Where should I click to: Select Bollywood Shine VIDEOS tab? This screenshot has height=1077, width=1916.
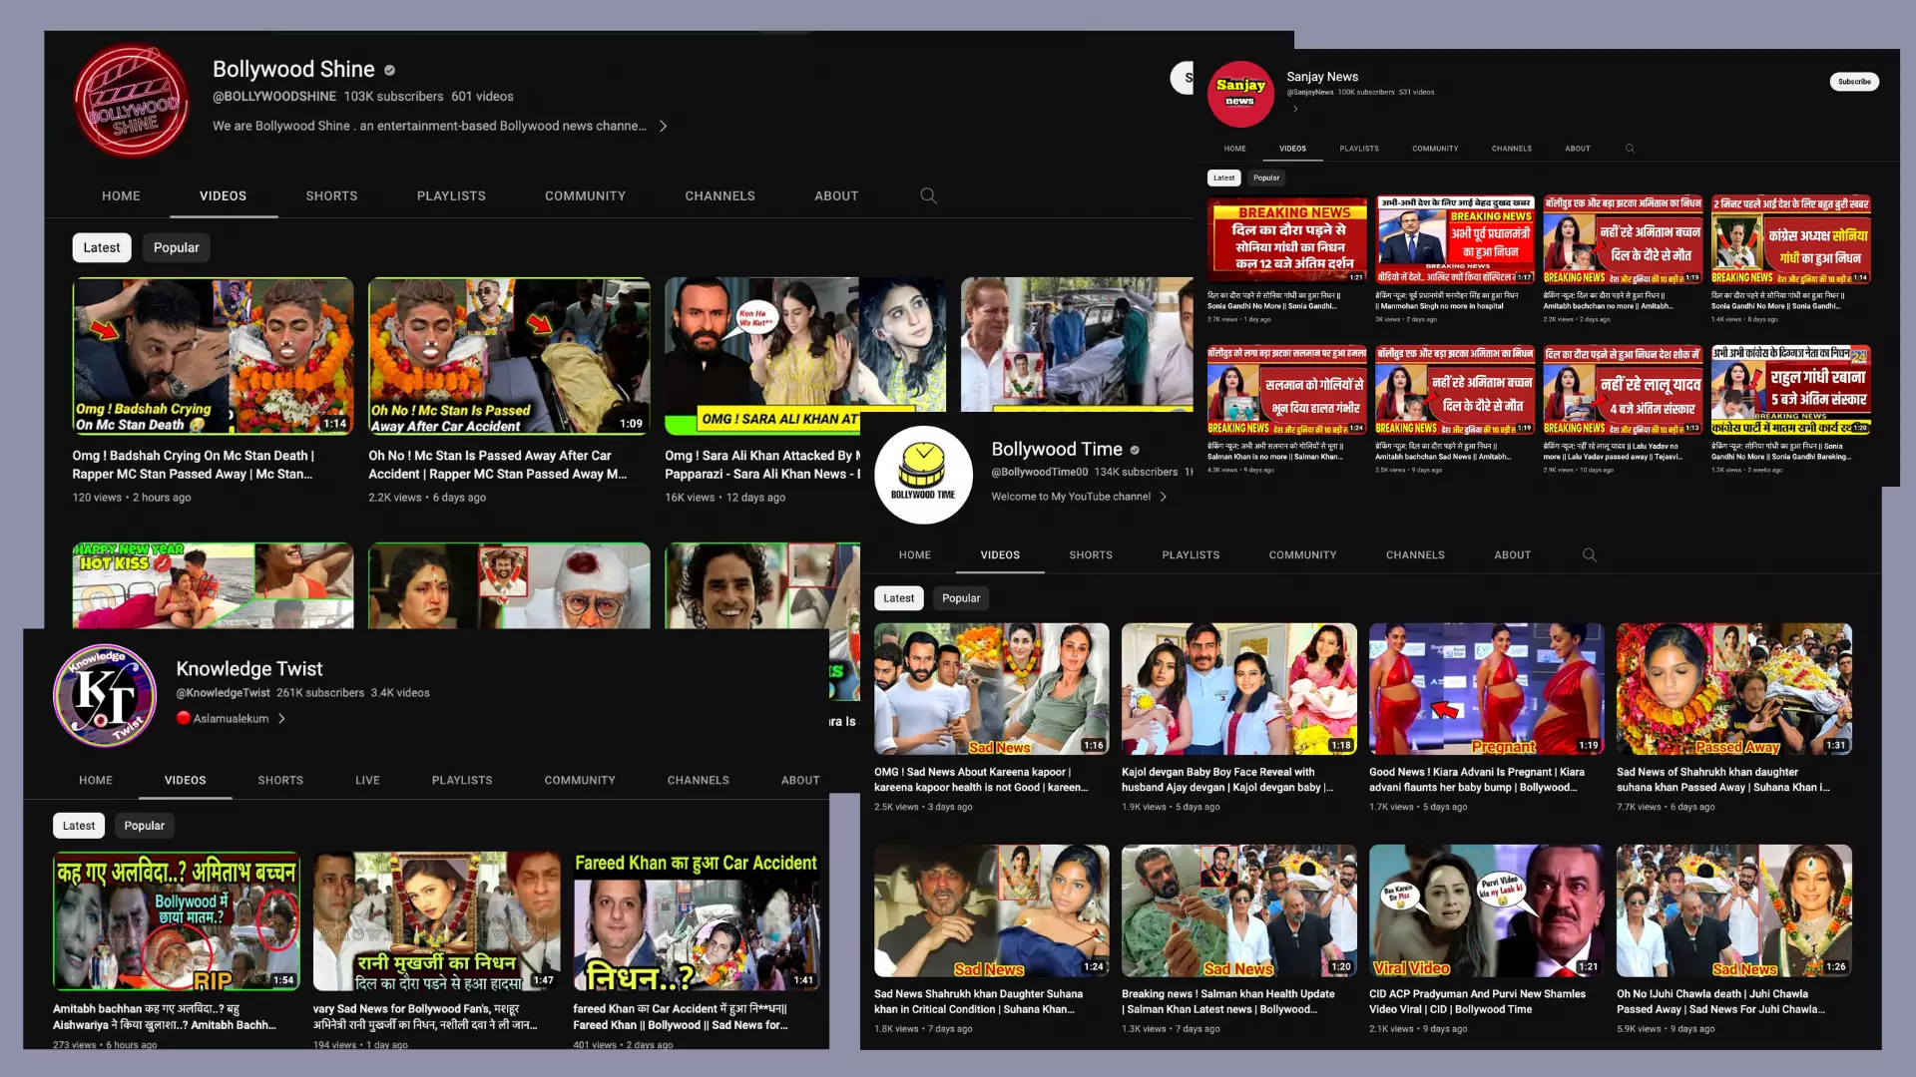[223, 196]
